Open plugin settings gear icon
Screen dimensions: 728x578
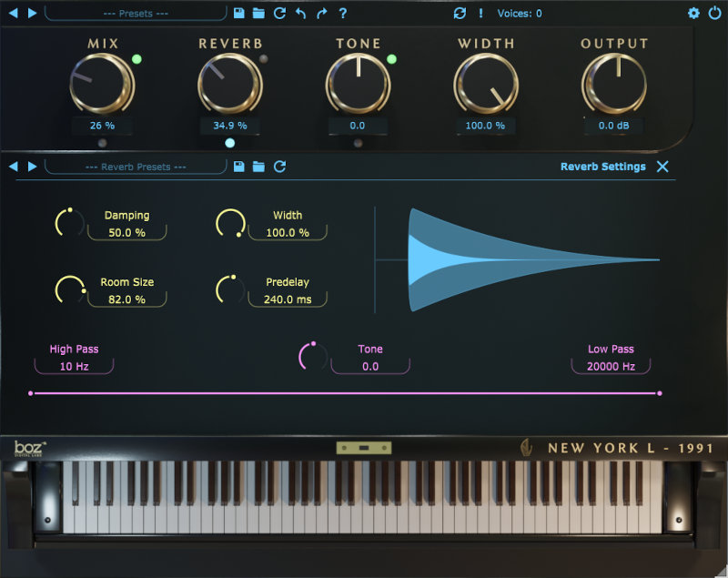[693, 14]
